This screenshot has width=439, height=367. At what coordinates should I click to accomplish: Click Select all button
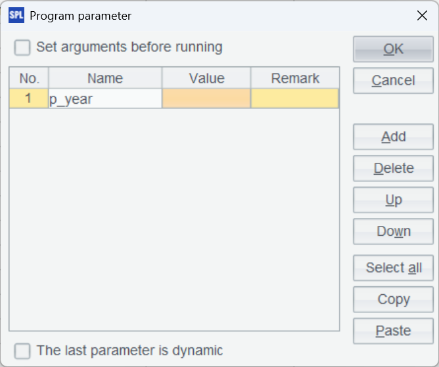393,268
